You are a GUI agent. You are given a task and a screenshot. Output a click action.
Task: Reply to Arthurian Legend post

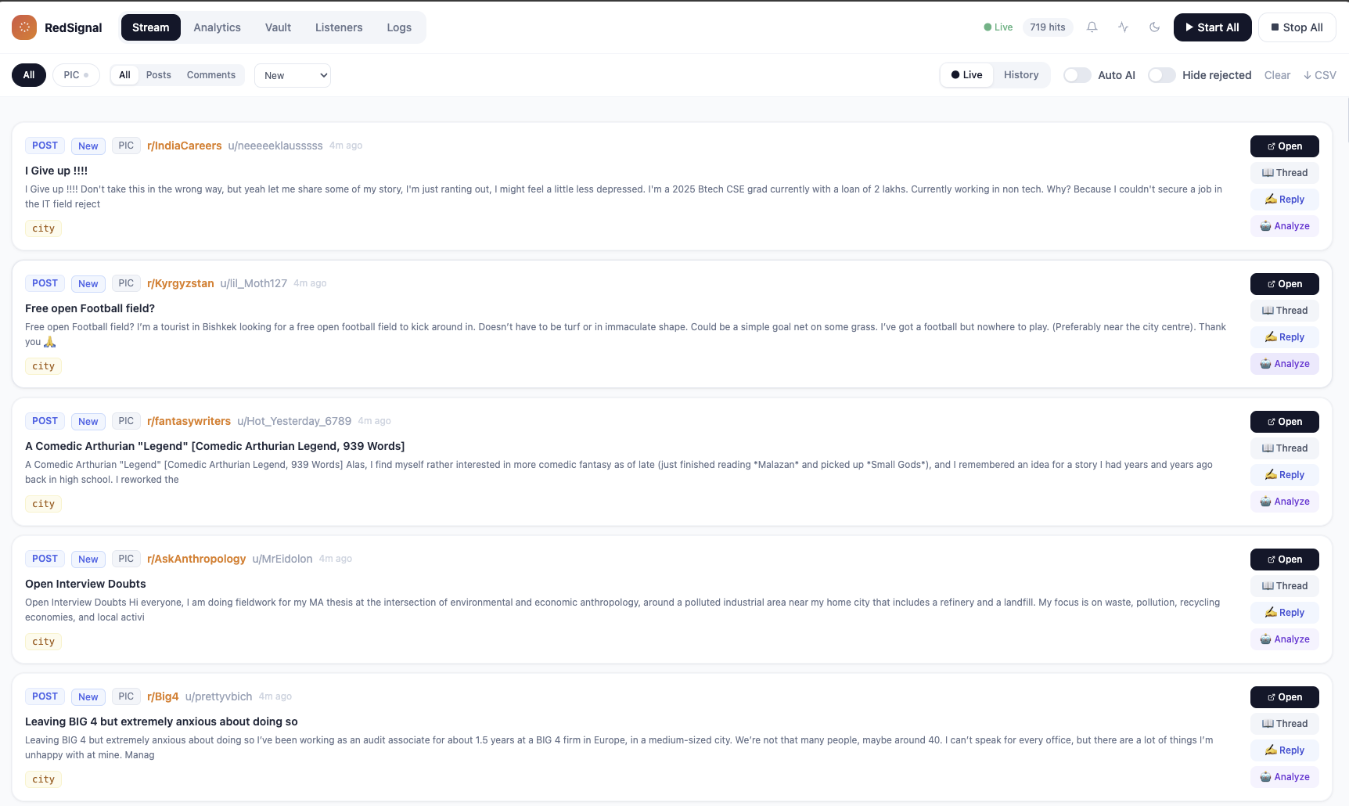[x=1285, y=475]
